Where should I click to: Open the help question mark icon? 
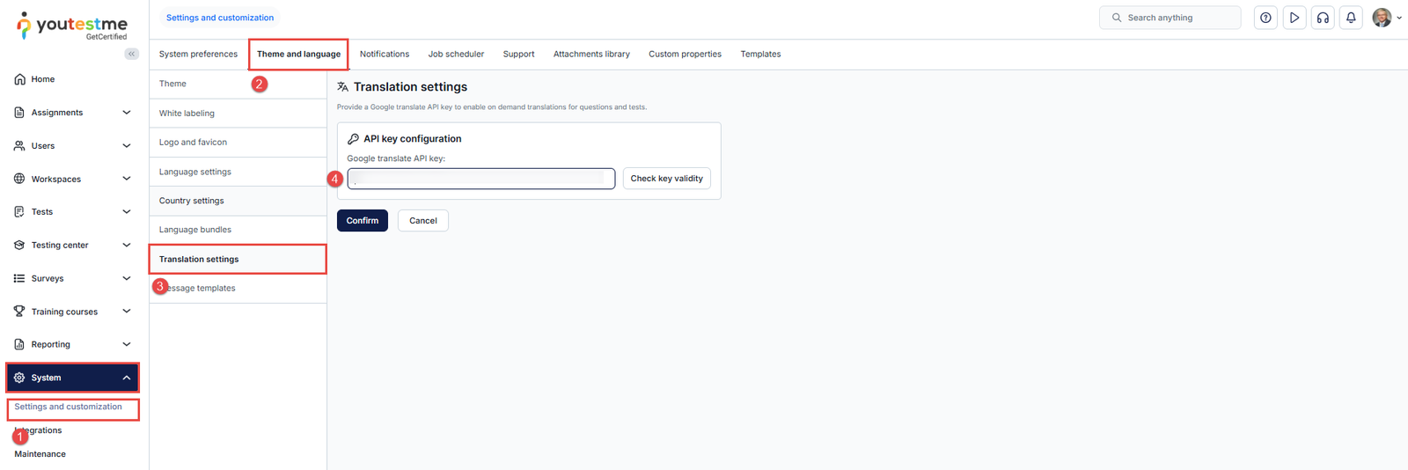tap(1265, 18)
